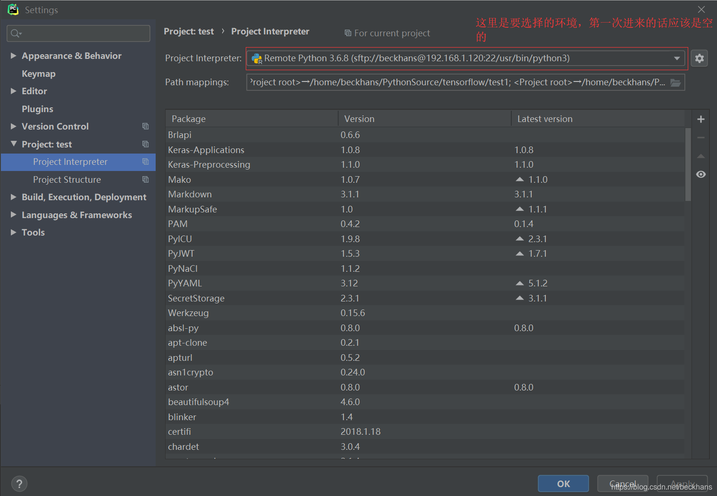Select the apturl package row
717x496 pixels.
coord(425,358)
